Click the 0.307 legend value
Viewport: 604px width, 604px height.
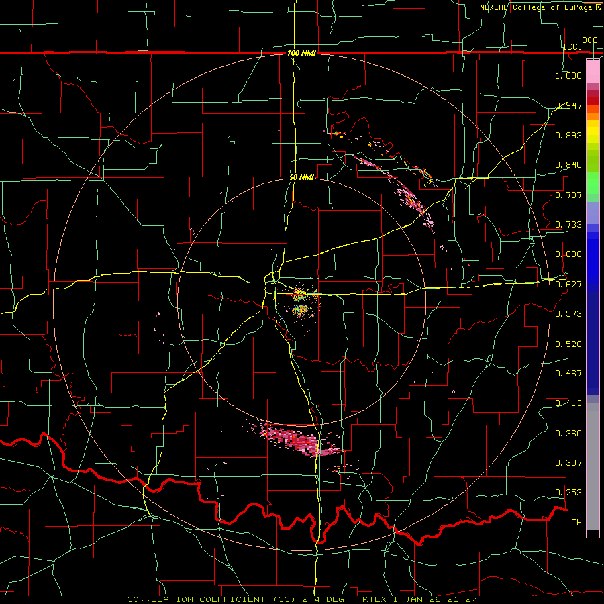pyautogui.click(x=568, y=463)
